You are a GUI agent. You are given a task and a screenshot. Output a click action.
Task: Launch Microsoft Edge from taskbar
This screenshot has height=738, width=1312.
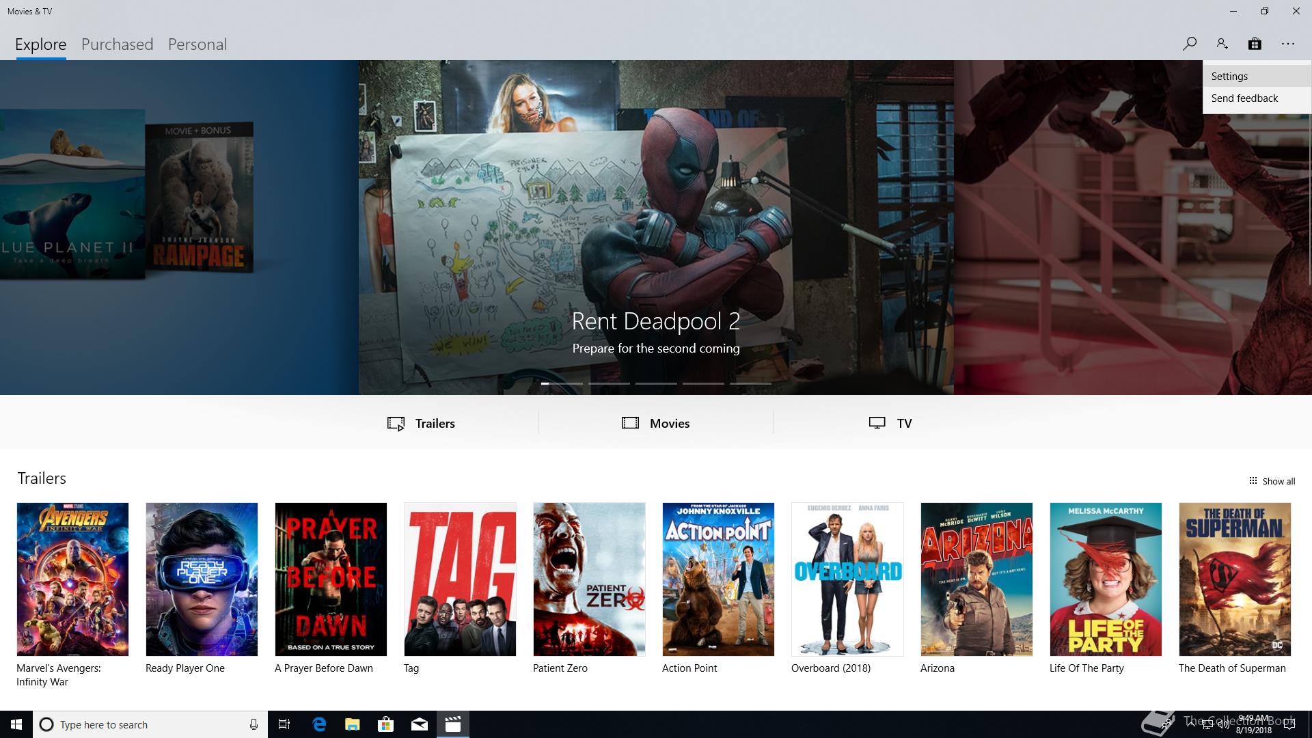318,724
